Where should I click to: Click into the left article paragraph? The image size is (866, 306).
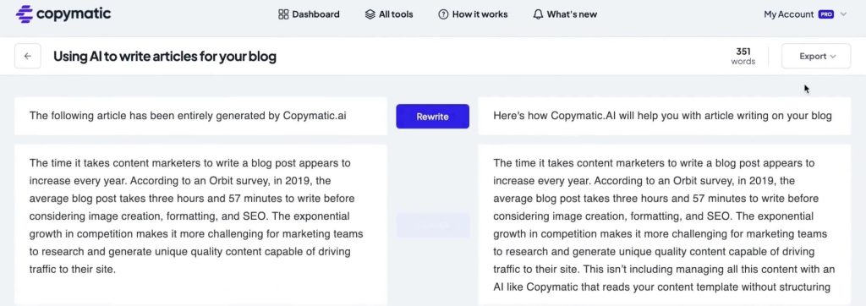point(201,224)
